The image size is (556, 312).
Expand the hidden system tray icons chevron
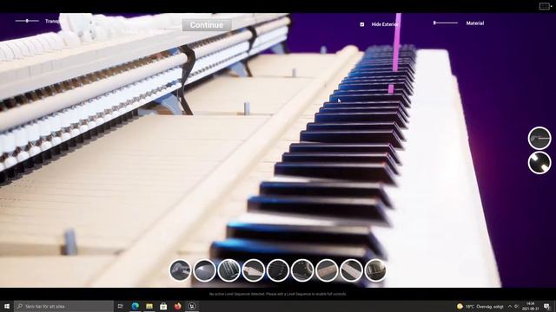[x=510, y=306]
